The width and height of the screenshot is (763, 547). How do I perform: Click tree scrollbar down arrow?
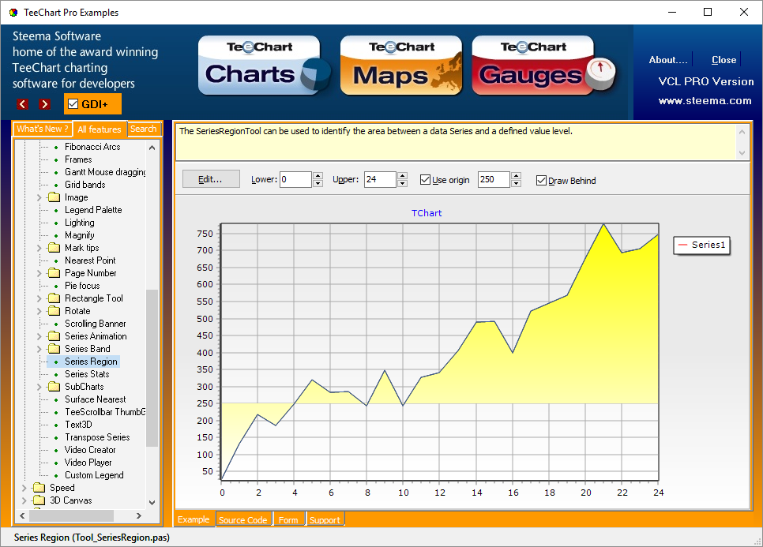(152, 502)
